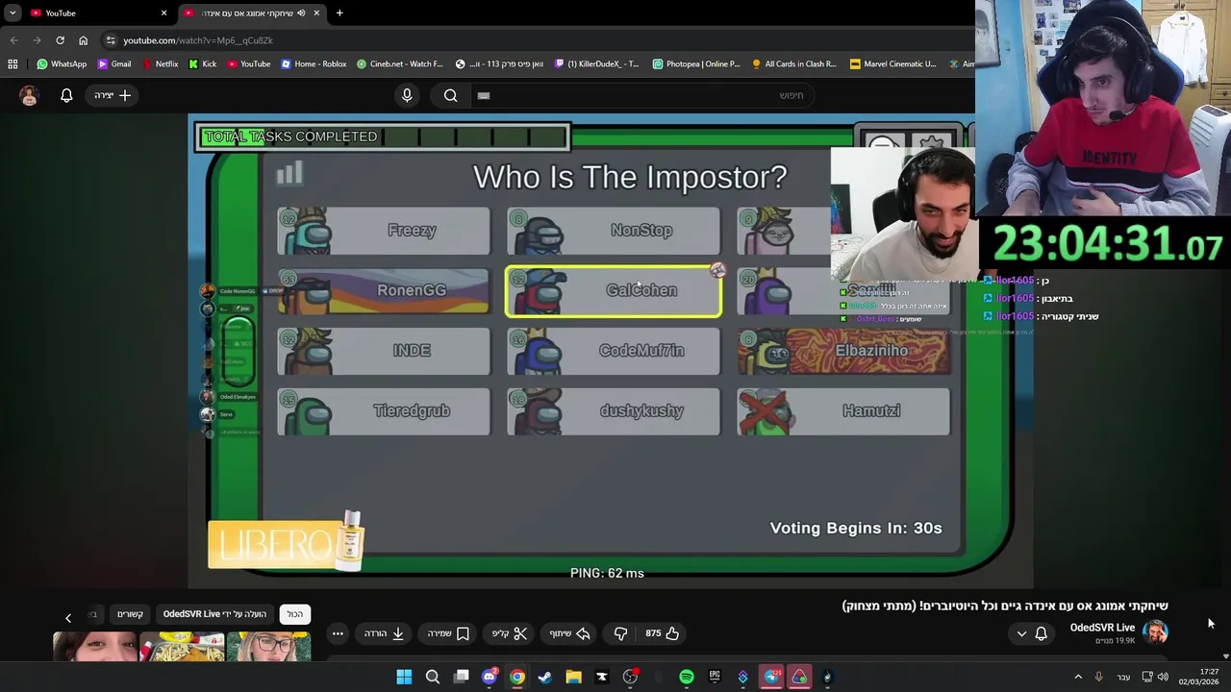Click the chips left chevron arrow
This screenshot has width=1231, height=692.
pyautogui.click(x=68, y=618)
